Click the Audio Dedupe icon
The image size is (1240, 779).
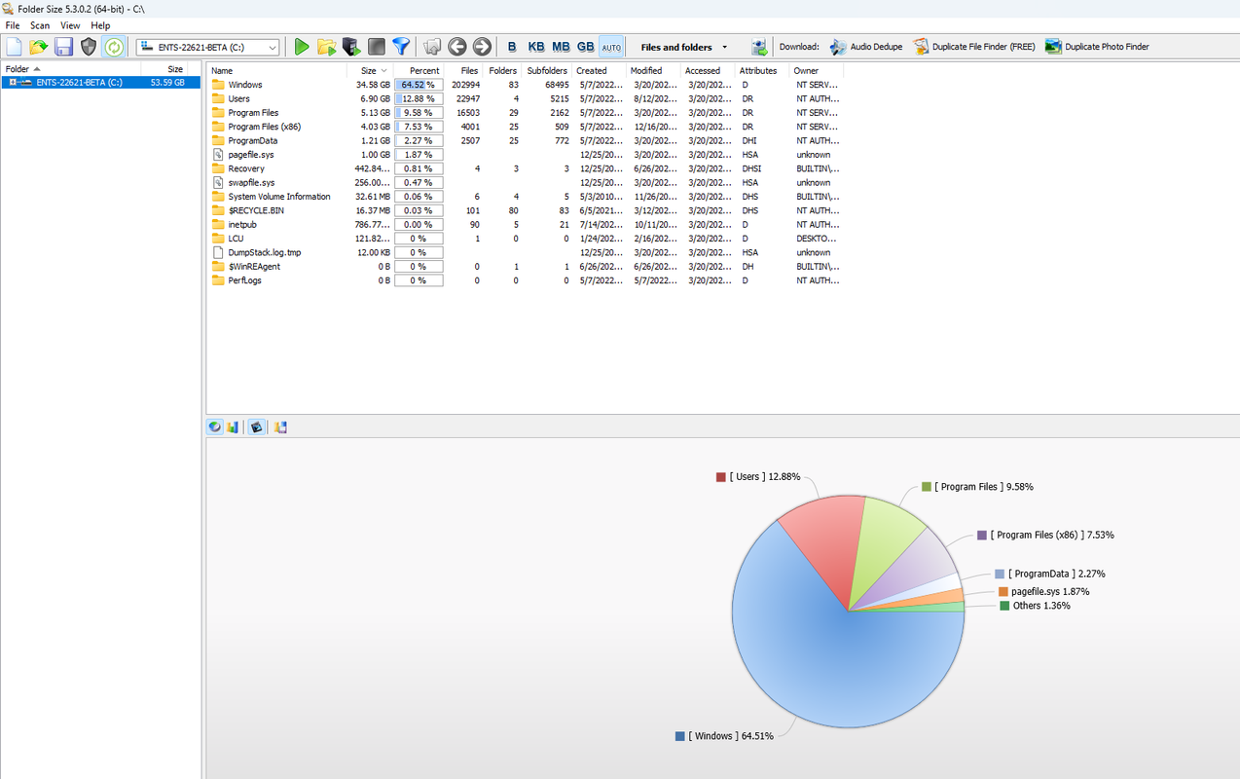click(x=838, y=47)
